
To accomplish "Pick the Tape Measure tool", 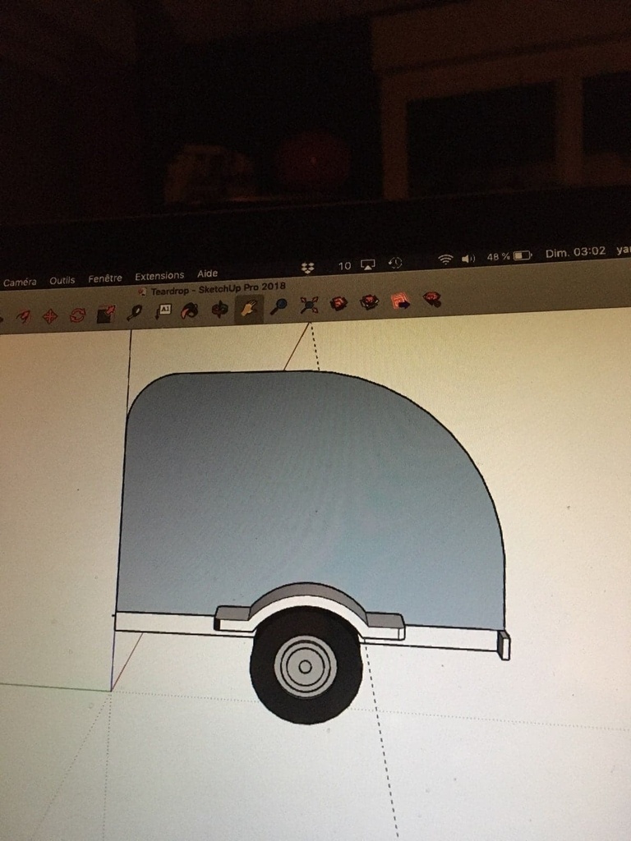I will click(134, 312).
